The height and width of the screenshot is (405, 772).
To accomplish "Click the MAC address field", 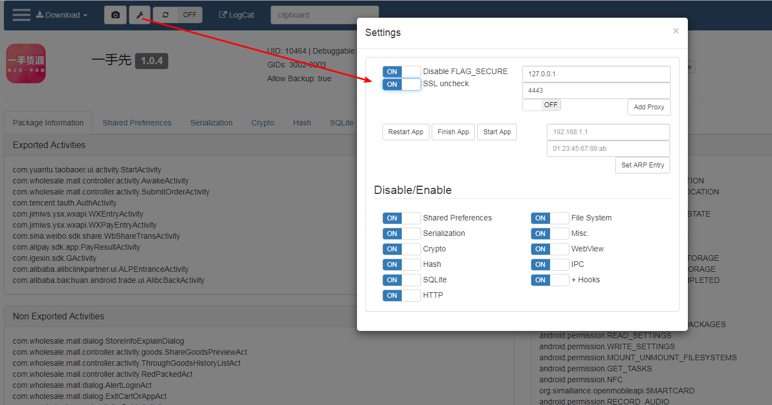I will tap(608, 149).
